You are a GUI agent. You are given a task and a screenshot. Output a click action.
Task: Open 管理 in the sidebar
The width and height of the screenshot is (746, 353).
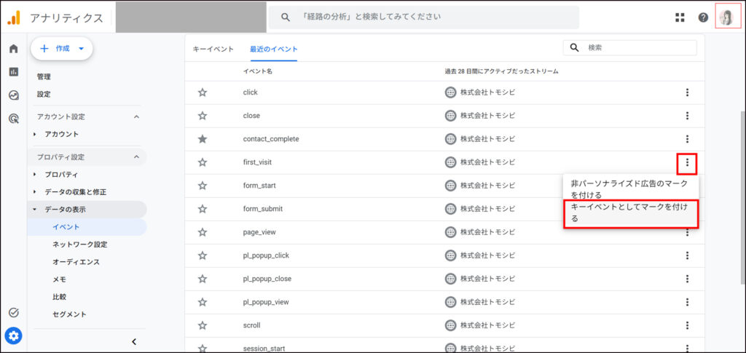coord(44,77)
